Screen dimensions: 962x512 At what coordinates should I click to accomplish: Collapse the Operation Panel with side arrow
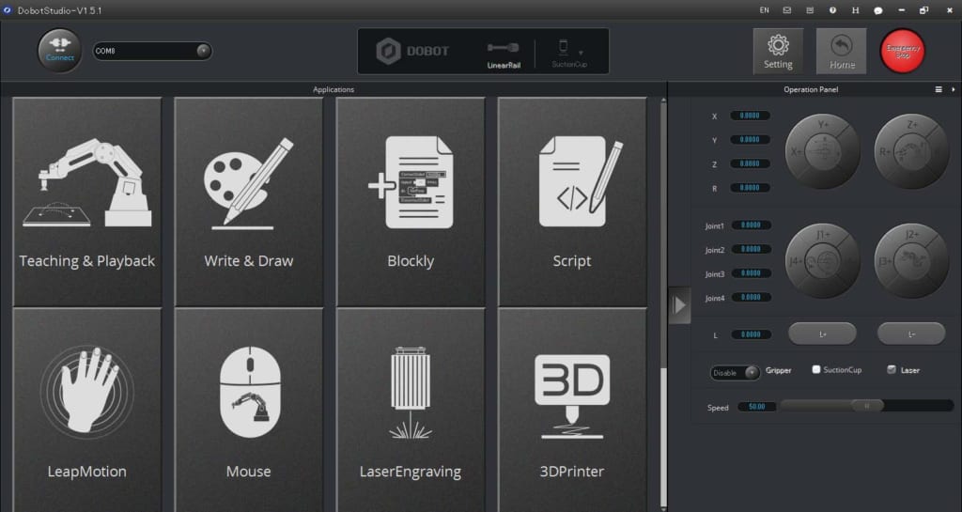(x=679, y=304)
